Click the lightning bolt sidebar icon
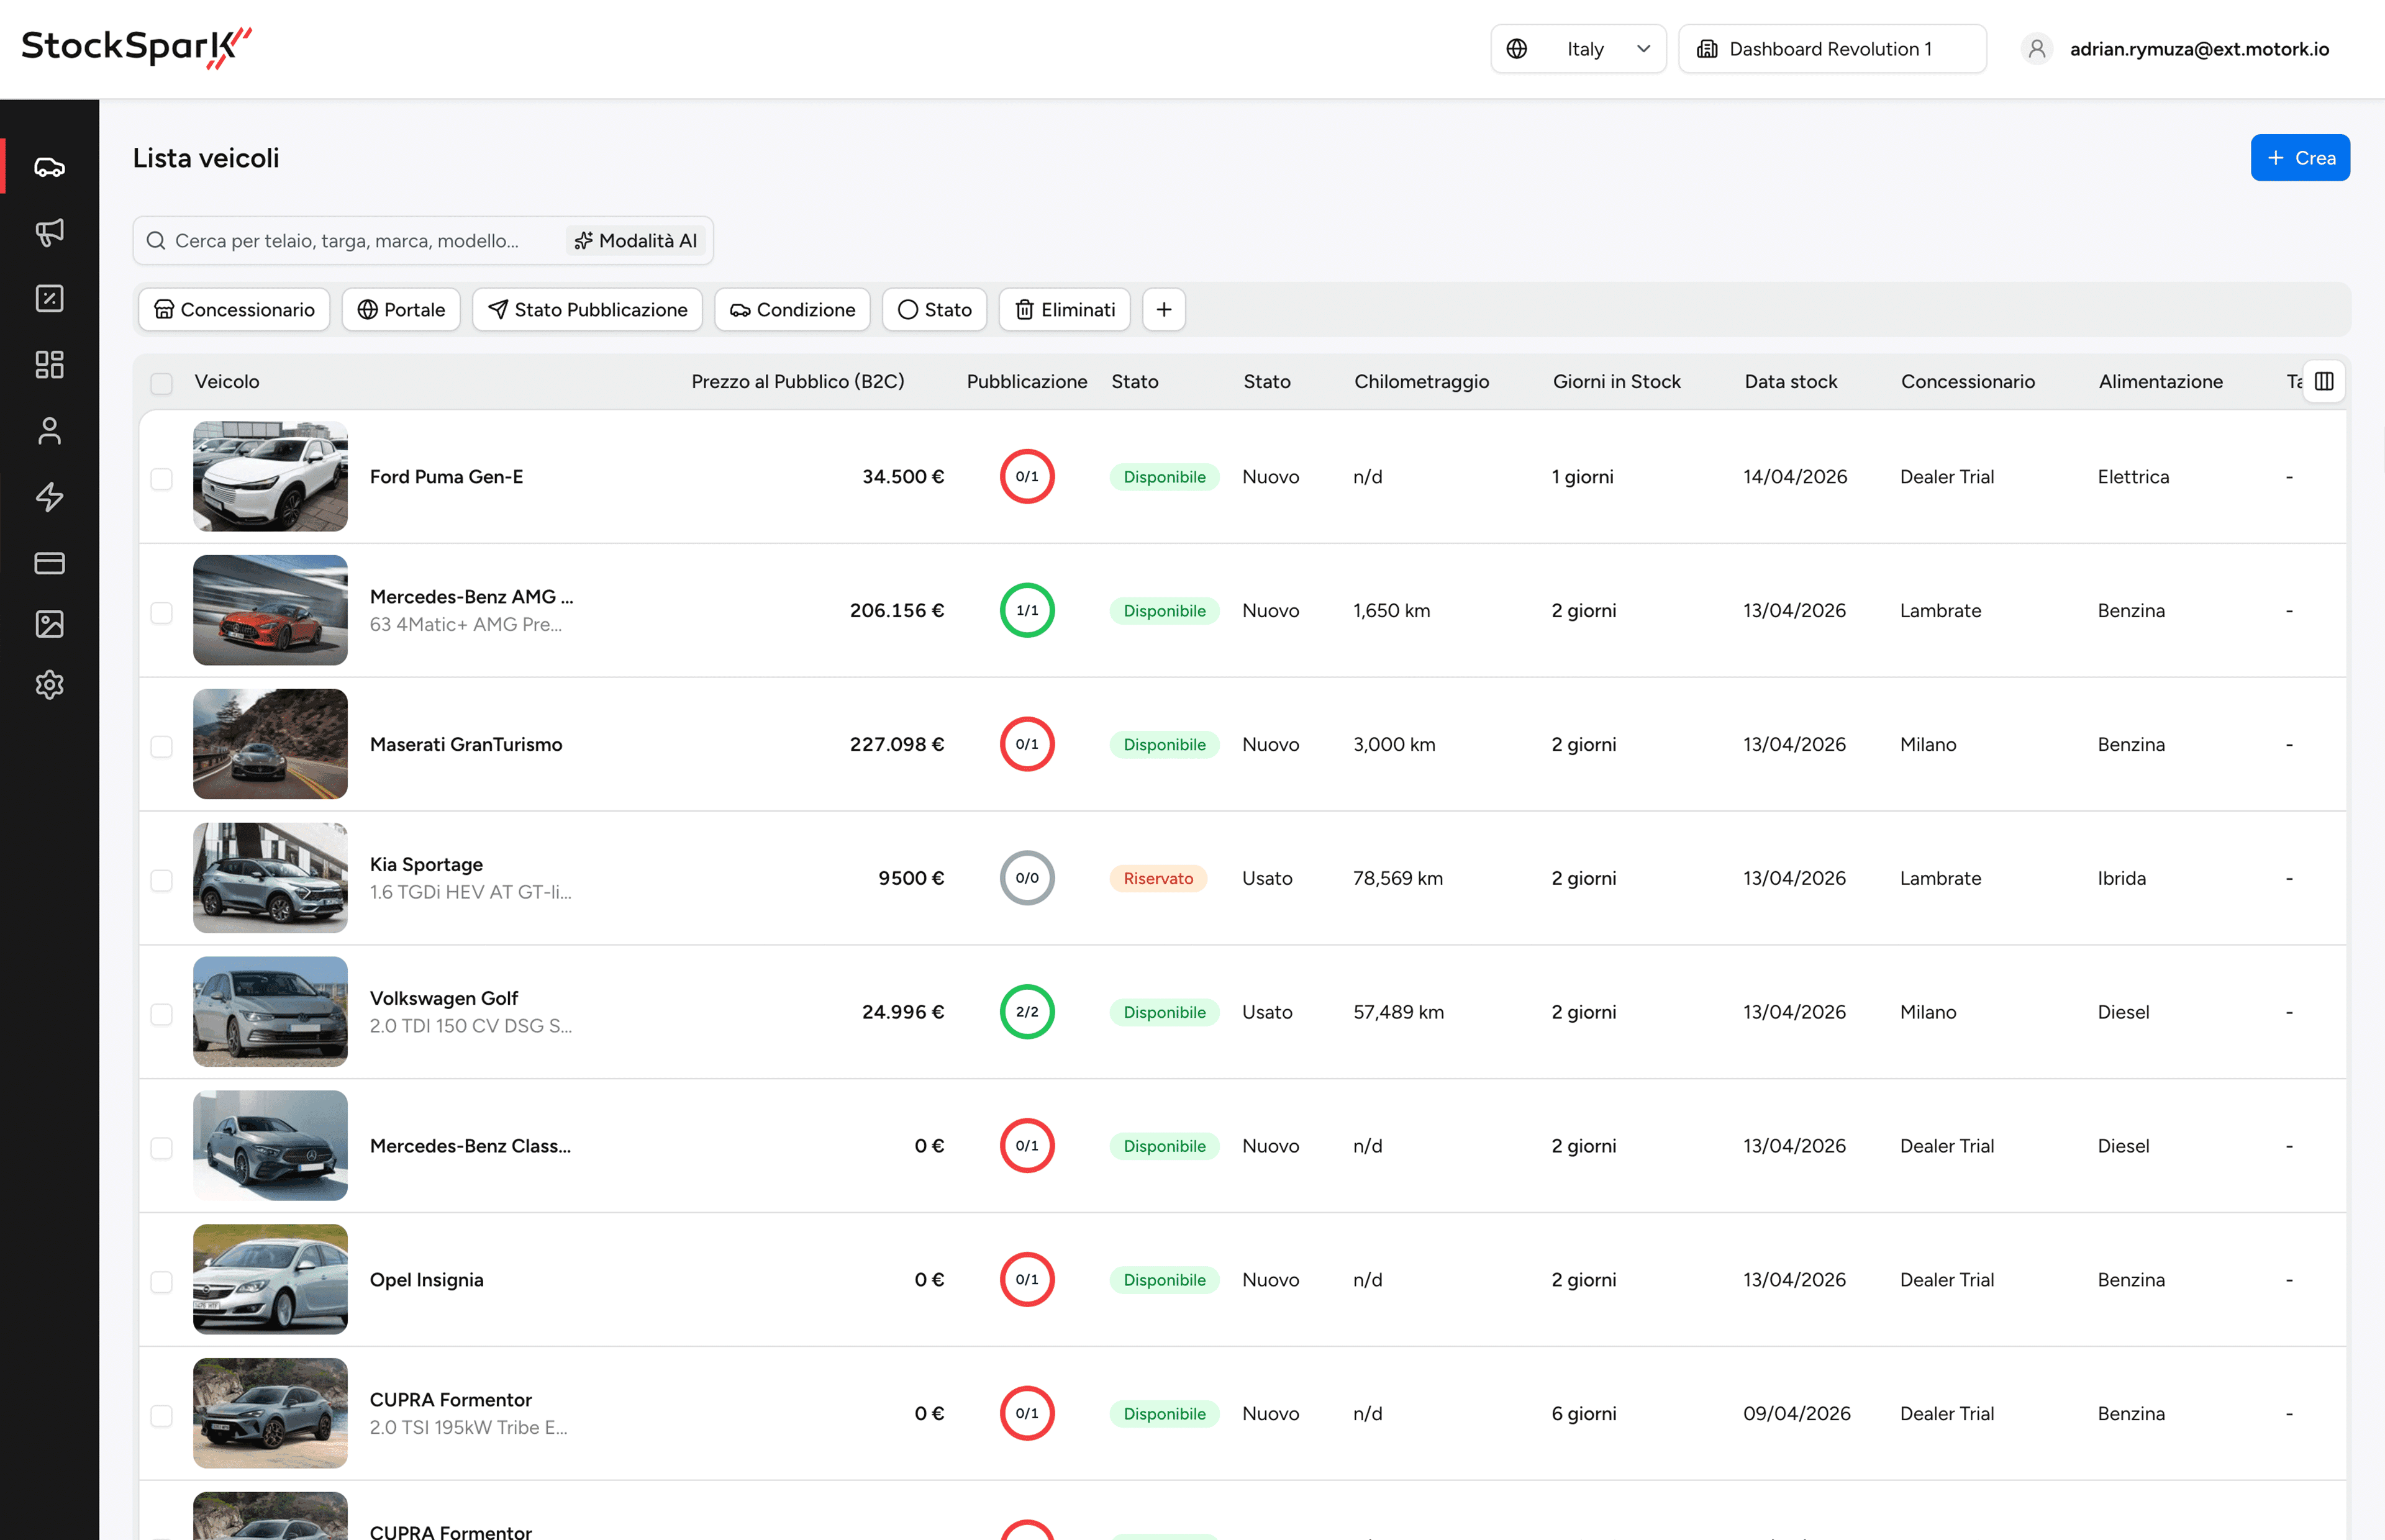Viewport: 2385px width, 1540px height. point(49,497)
